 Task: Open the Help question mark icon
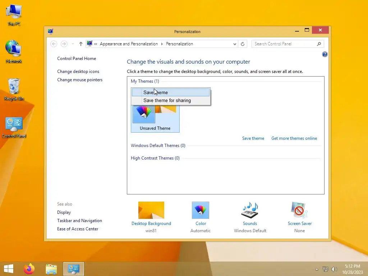pos(325,55)
